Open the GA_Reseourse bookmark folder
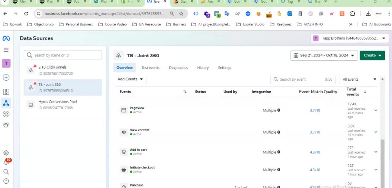This screenshot has height=188, width=392. 146,24
